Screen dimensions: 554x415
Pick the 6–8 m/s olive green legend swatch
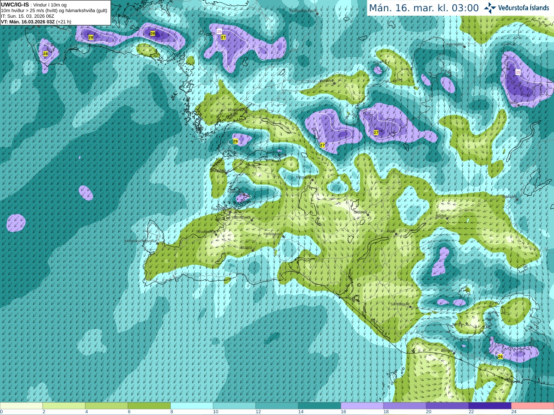[x=149, y=406]
